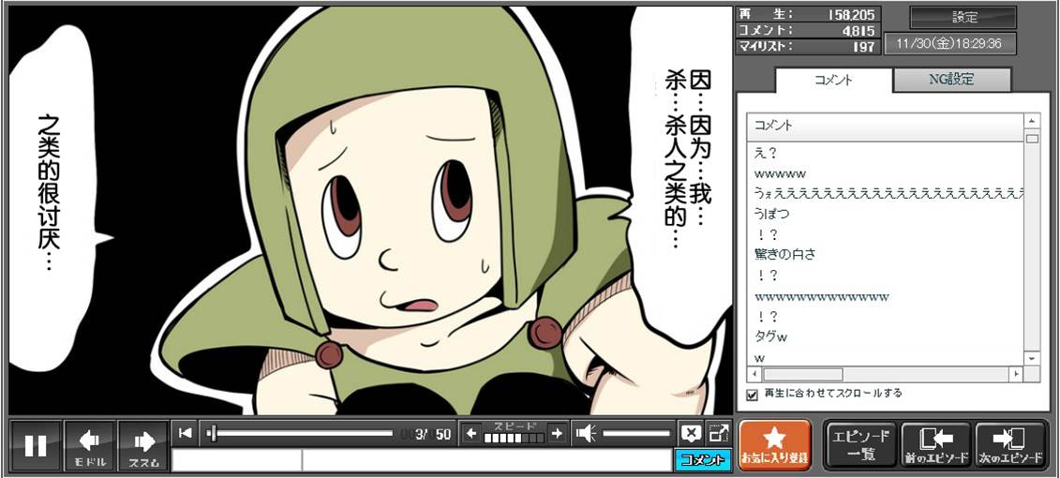The image size is (1060, 478).
Task: Go to previous episode (前のエピソード)
Action: point(935,445)
